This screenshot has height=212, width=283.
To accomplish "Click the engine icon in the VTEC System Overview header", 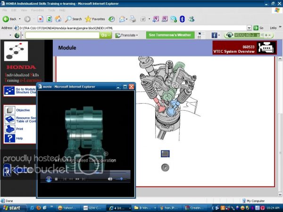I will pos(266,48).
